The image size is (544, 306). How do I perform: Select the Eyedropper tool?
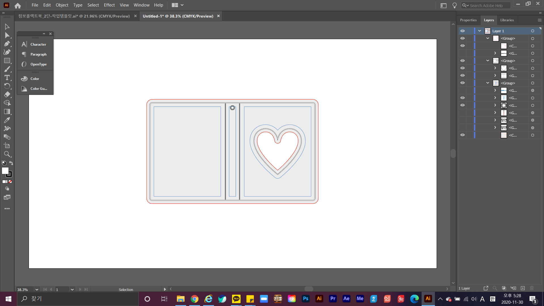7,120
